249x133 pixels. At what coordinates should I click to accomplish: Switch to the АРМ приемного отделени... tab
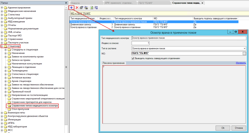click(120, 3)
